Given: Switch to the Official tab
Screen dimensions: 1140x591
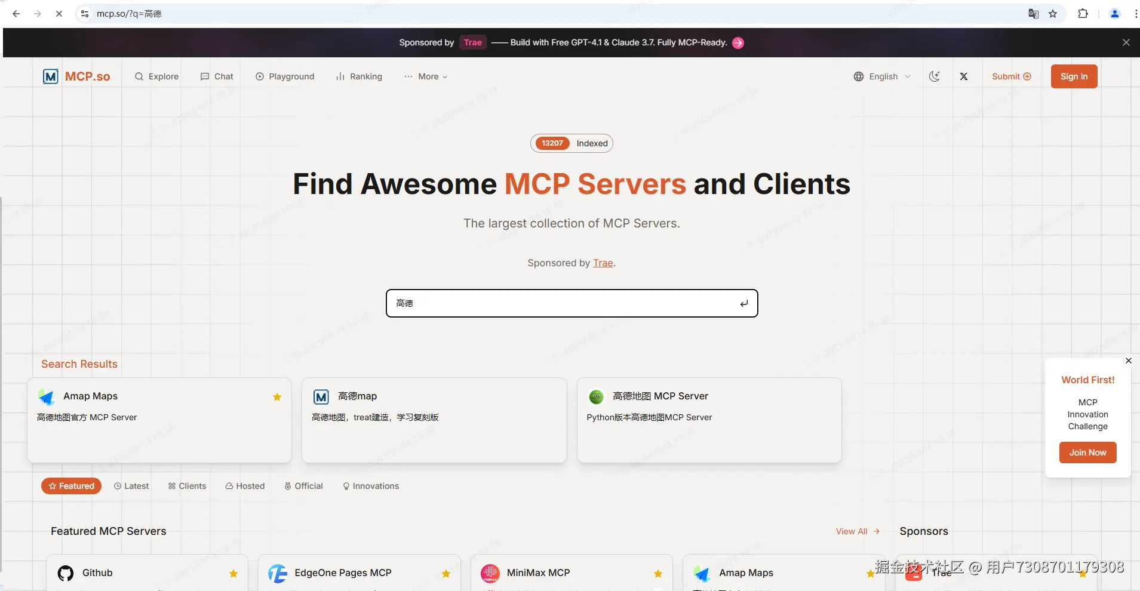Looking at the screenshot, I should tap(303, 486).
